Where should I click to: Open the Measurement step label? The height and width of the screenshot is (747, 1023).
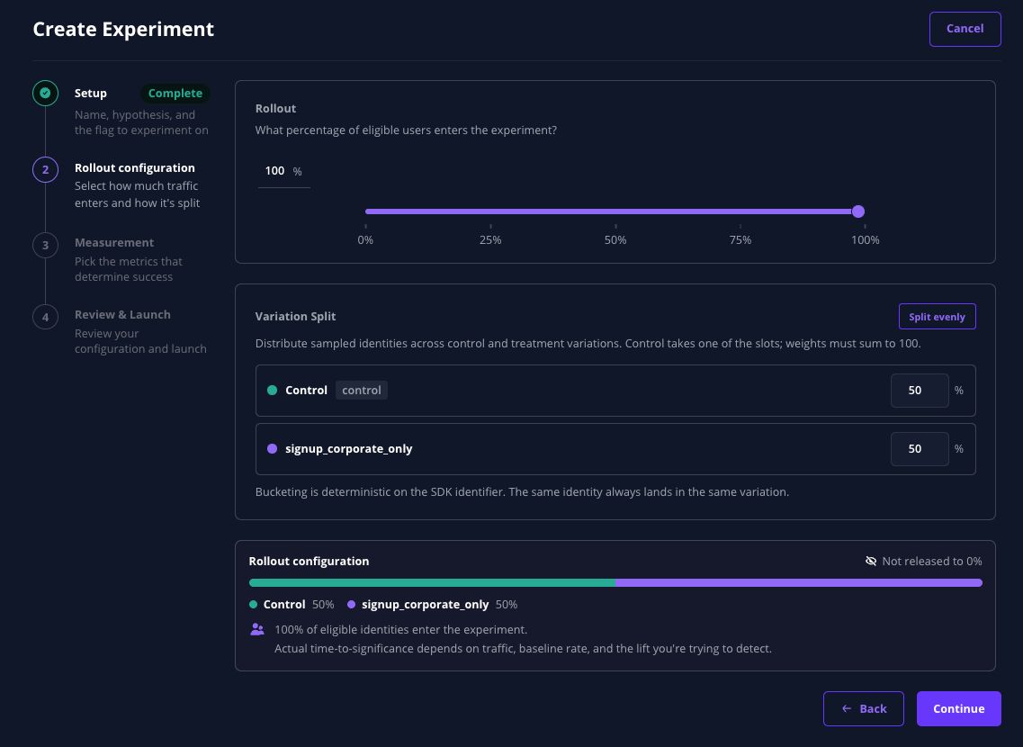tap(114, 243)
